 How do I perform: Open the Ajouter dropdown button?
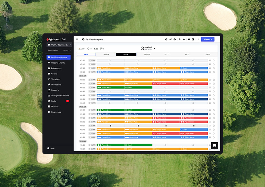207,39
